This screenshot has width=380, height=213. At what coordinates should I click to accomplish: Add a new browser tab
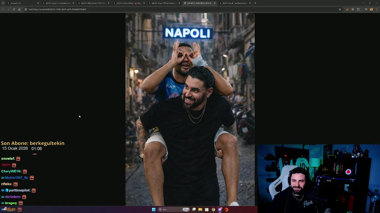click(x=255, y=3)
